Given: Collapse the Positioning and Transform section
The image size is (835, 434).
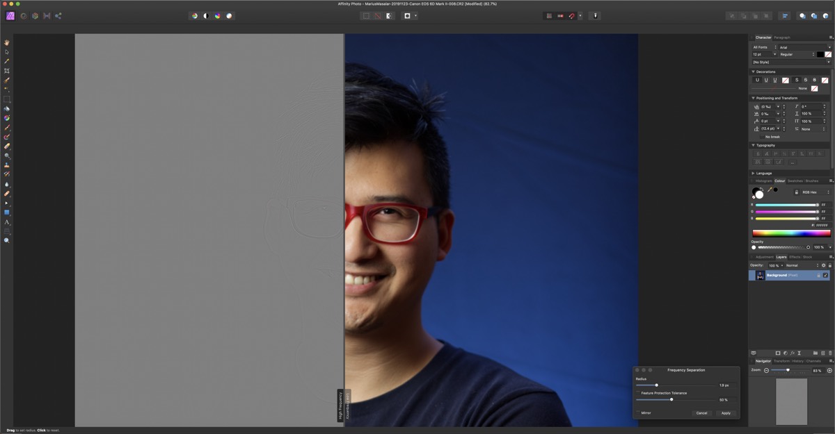Looking at the screenshot, I should (753, 98).
